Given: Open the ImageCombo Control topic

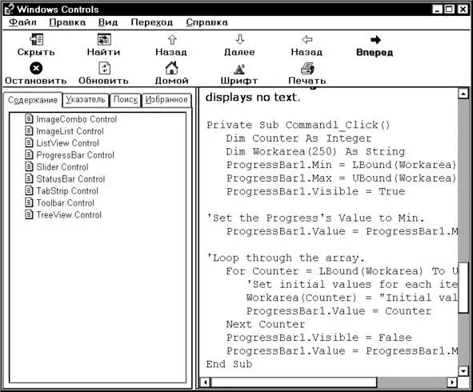Looking at the screenshot, I should pyautogui.click(x=76, y=119).
